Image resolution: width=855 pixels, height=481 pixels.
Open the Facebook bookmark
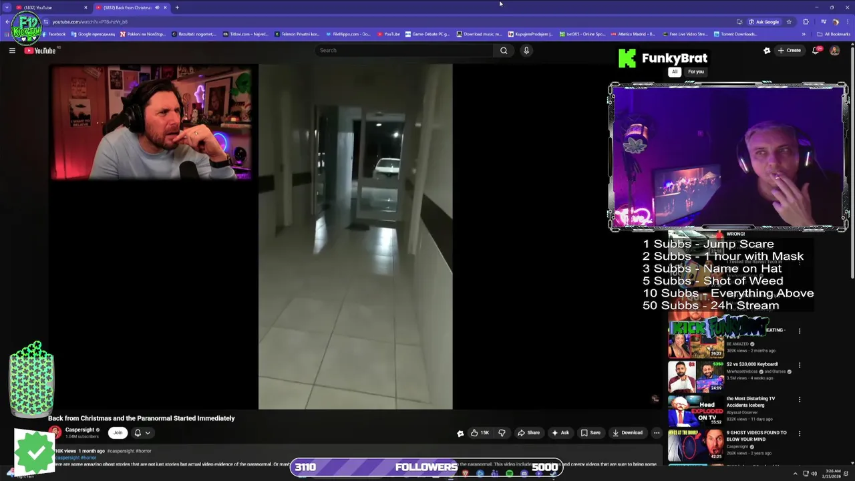(54, 34)
